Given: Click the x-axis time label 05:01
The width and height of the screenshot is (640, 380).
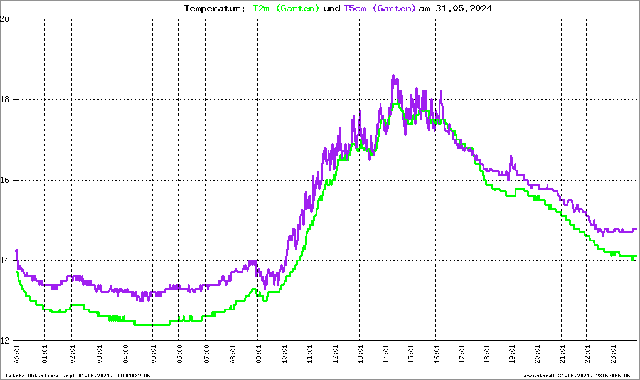Looking at the screenshot, I should point(153,354).
